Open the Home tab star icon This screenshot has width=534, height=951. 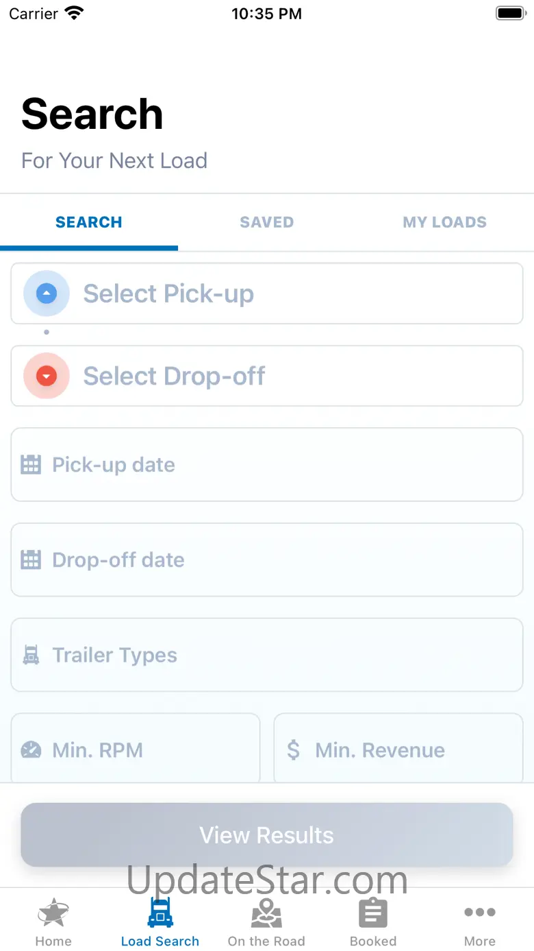tap(53, 913)
